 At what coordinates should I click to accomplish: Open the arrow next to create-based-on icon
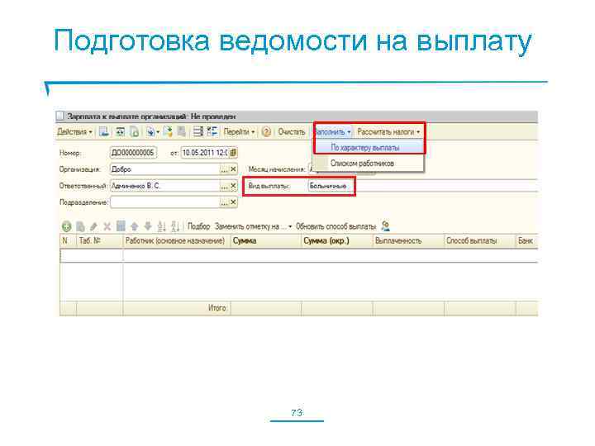pyautogui.click(x=158, y=132)
